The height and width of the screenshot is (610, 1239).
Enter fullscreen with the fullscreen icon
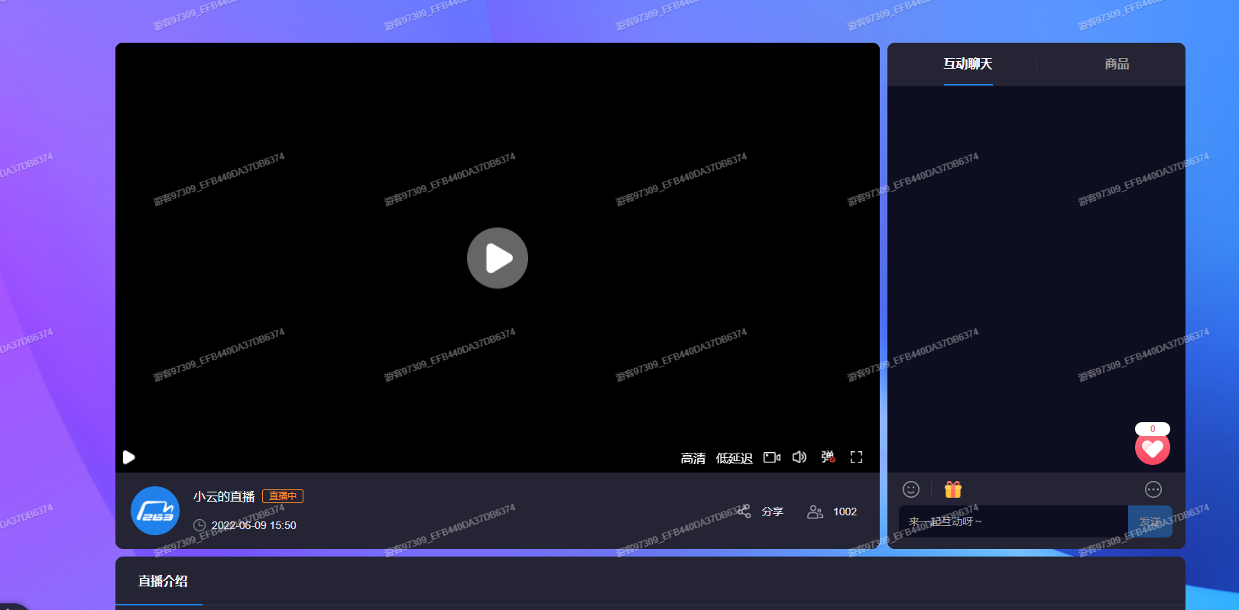pyautogui.click(x=857, y=457)
